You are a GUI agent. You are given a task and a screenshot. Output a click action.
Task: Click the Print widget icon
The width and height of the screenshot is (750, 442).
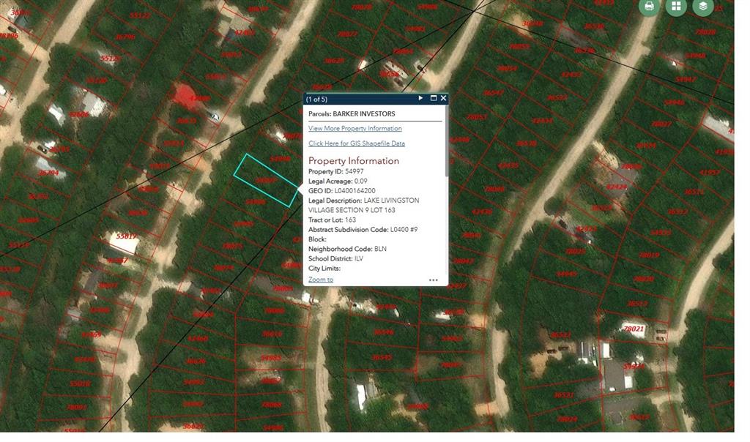coord(649,7)
